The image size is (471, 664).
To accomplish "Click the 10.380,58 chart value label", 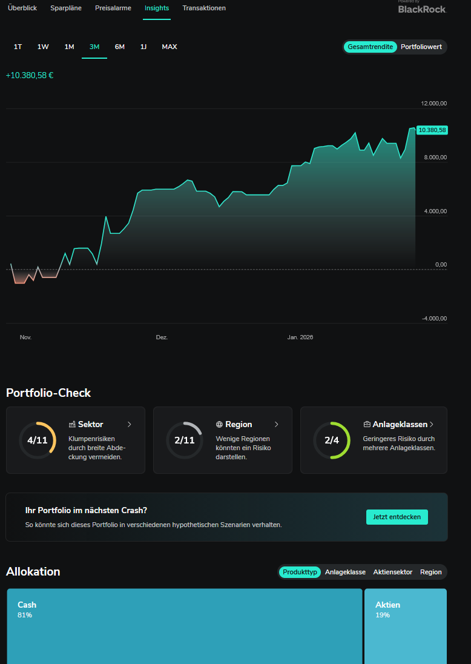I will (x=432, y=130).
